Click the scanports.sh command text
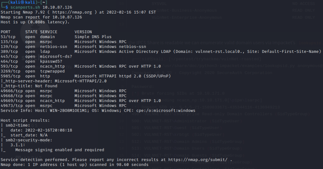Image resolution: width=323 pixels, height=169 pixels. point(22,7)
